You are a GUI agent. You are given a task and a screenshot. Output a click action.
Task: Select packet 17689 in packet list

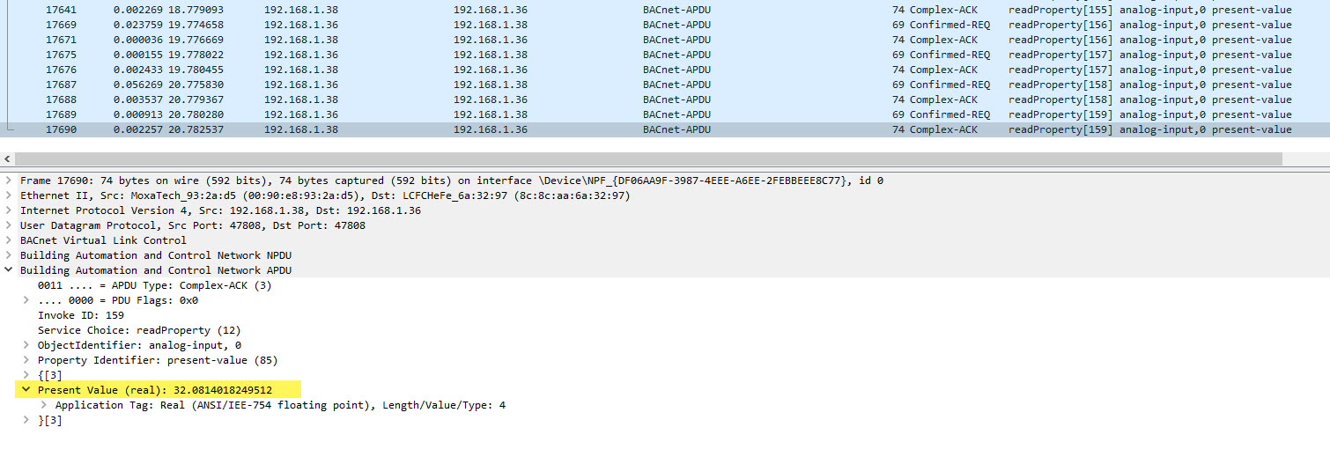pyautogui.click(x=61, y=114)
